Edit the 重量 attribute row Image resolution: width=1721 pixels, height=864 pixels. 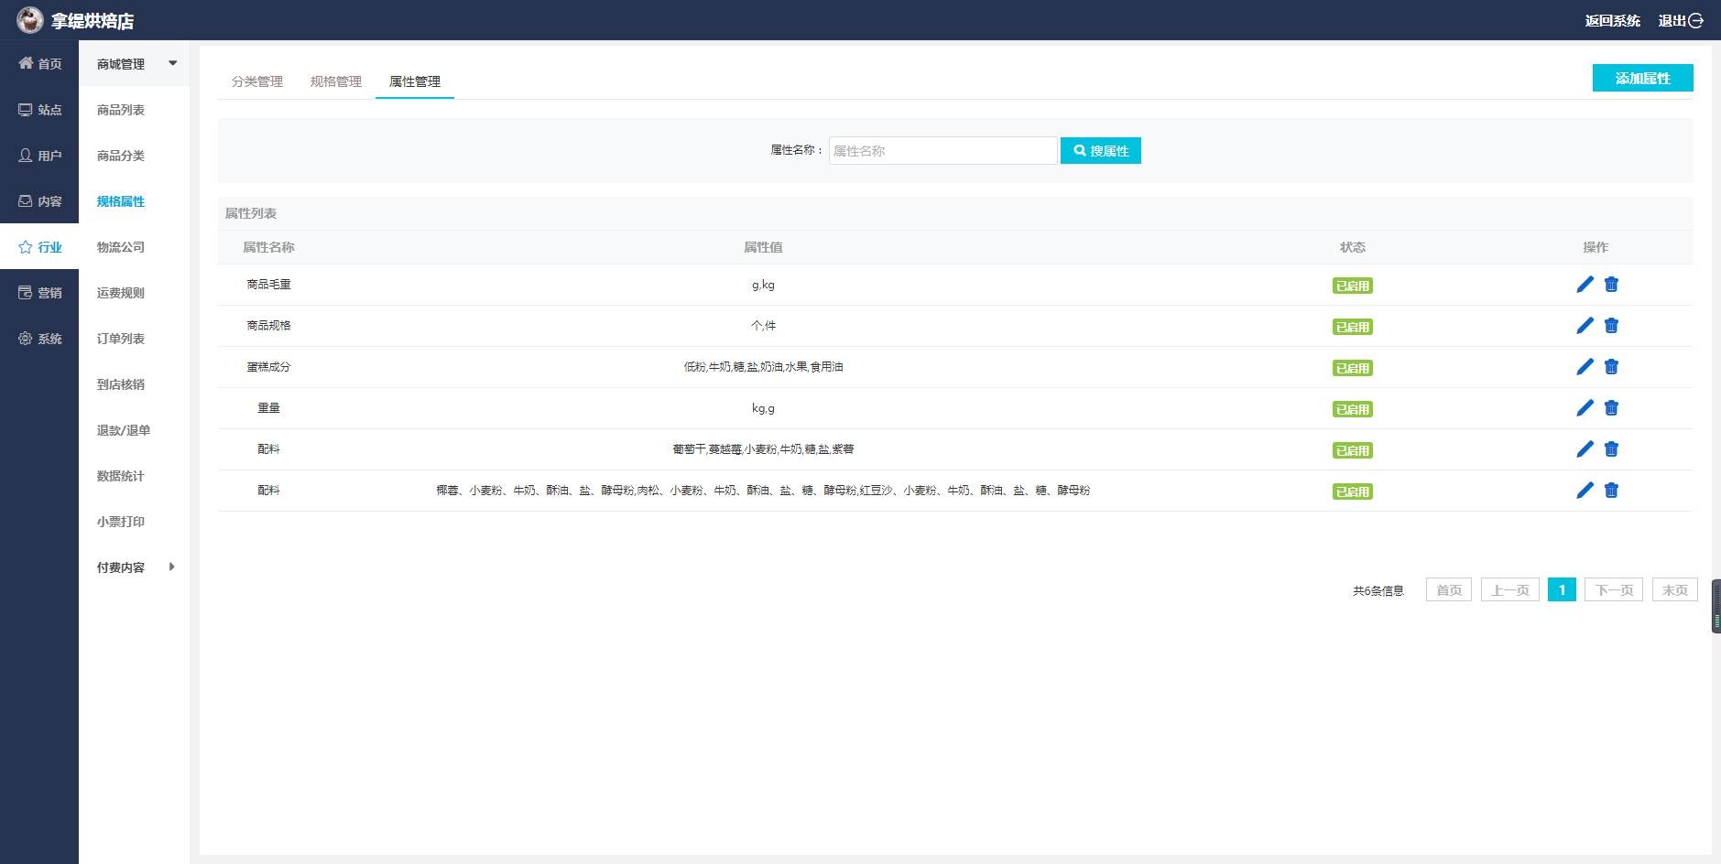(x=1585, y=408)
